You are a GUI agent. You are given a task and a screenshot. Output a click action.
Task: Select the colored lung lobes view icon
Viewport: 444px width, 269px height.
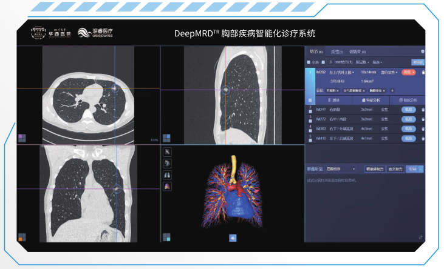pos(168,187)
